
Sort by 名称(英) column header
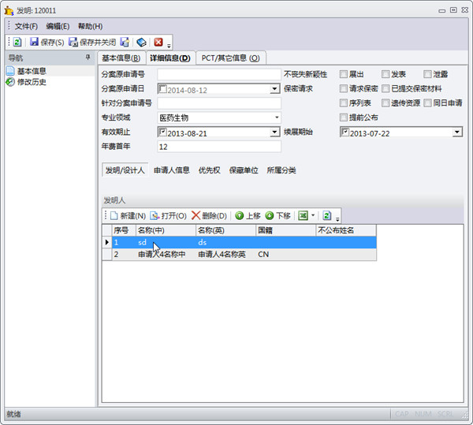pos(226,230)
